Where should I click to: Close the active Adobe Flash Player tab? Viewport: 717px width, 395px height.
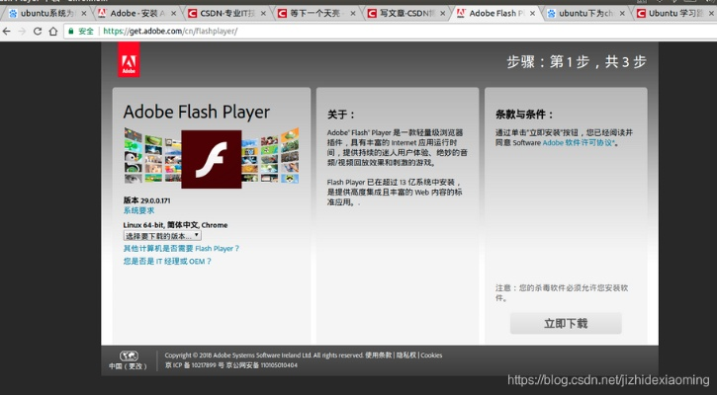[x=532, y=14]
